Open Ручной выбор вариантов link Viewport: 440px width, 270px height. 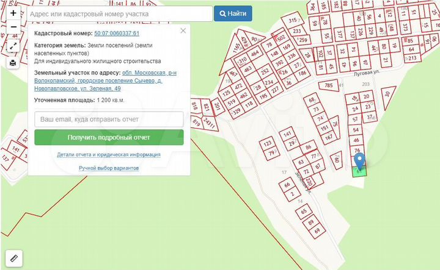pos(109,168)
